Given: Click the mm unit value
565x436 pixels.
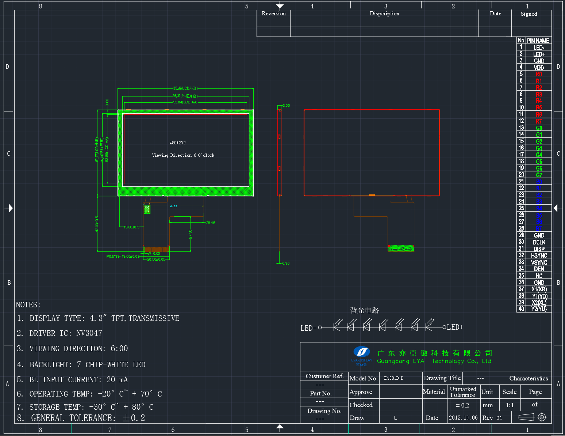Looking at the screenshot, I should 488,405.
